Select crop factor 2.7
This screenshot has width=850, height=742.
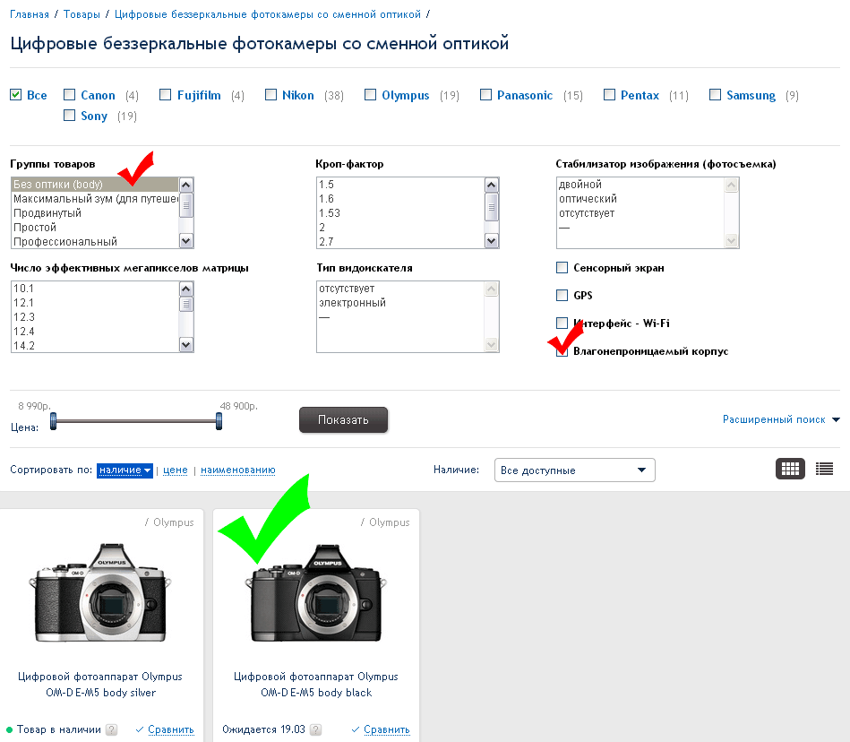point(400,241)
